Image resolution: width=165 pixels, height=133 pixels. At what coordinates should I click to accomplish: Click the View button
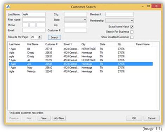(x=44, y=118)
